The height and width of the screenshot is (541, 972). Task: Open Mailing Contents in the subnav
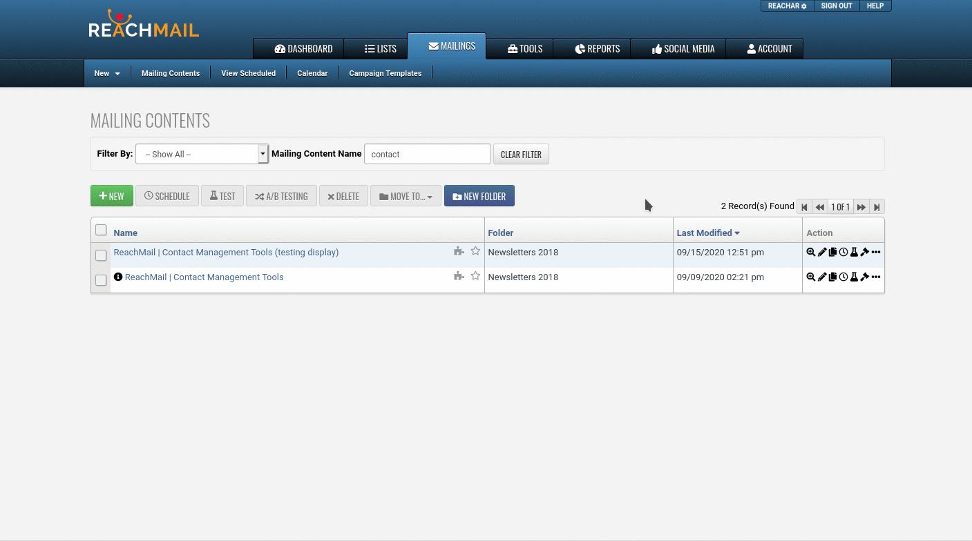tap(171, 73)
